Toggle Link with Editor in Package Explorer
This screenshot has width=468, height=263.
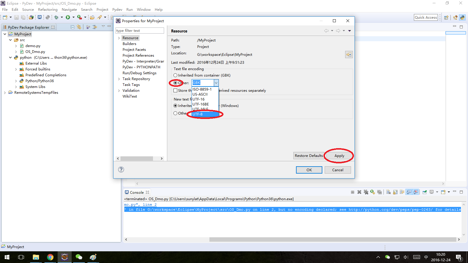click(79, 27)
